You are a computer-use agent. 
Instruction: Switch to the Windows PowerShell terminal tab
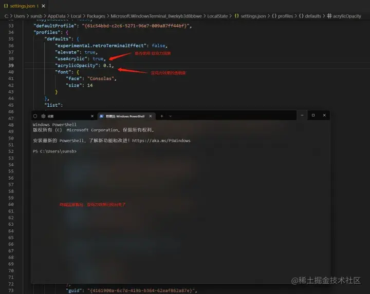[126, 116]
